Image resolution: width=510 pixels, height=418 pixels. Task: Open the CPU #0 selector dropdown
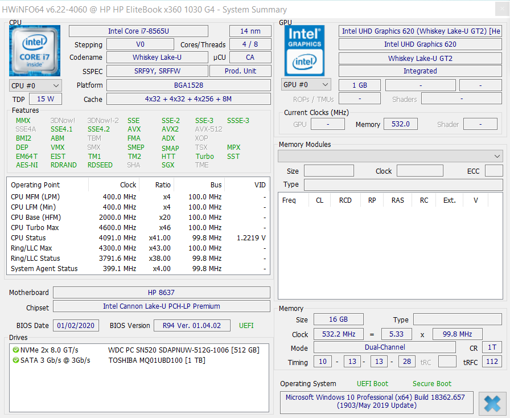[x=35, y=85]
